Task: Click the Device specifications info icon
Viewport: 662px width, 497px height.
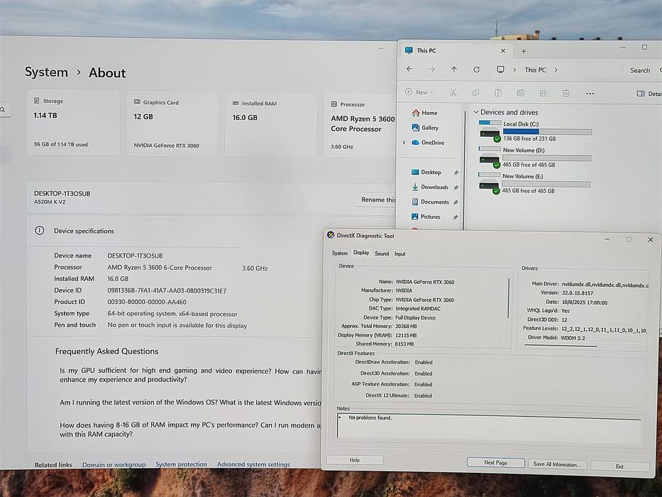Action: [39, 230]
